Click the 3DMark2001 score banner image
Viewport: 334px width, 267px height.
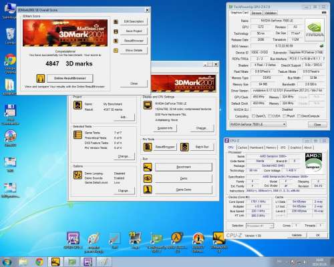65,33
